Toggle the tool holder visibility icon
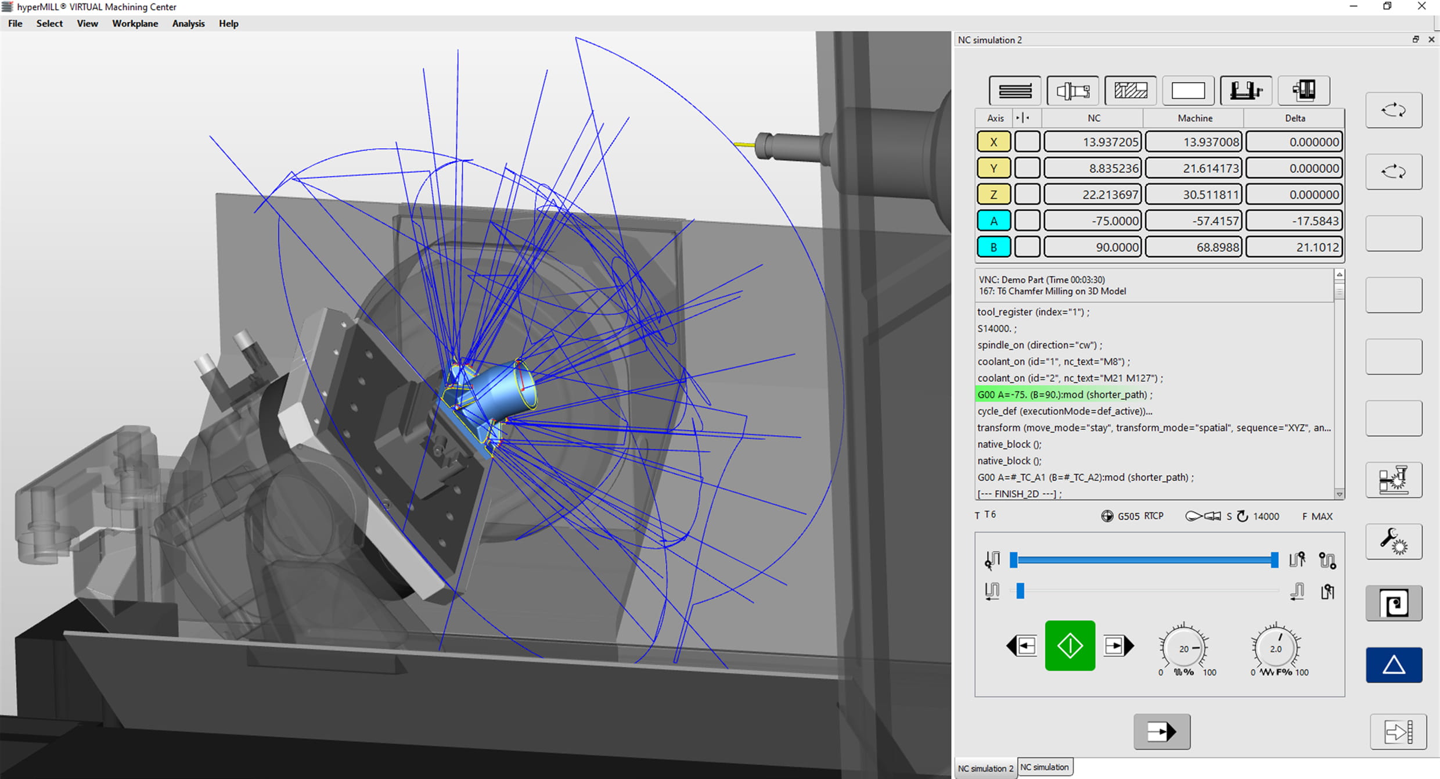The width and height of the screenshot is (1440, 779). 1072,91
